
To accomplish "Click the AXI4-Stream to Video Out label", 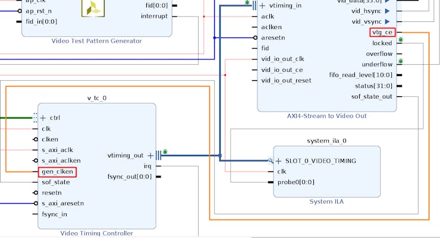I will 326,116.
